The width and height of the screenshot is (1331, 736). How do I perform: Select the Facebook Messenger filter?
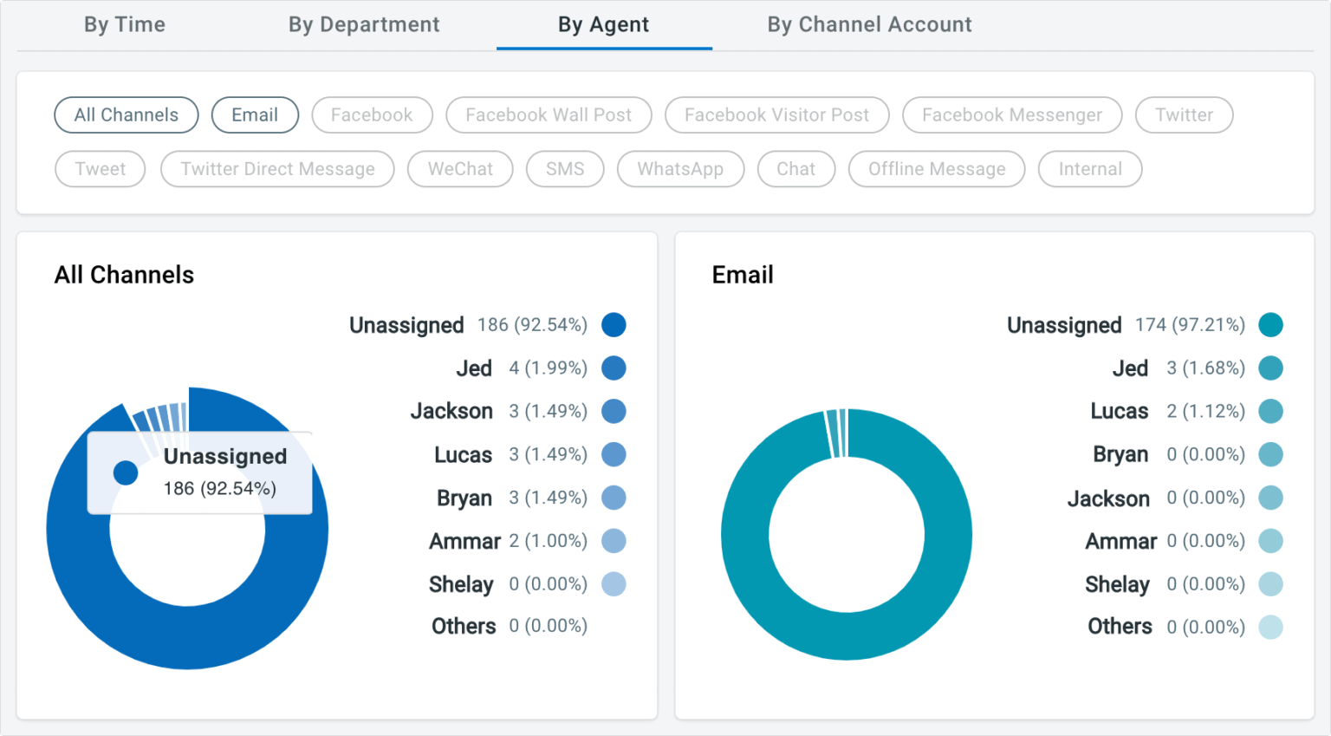[x=1011, y=114]
